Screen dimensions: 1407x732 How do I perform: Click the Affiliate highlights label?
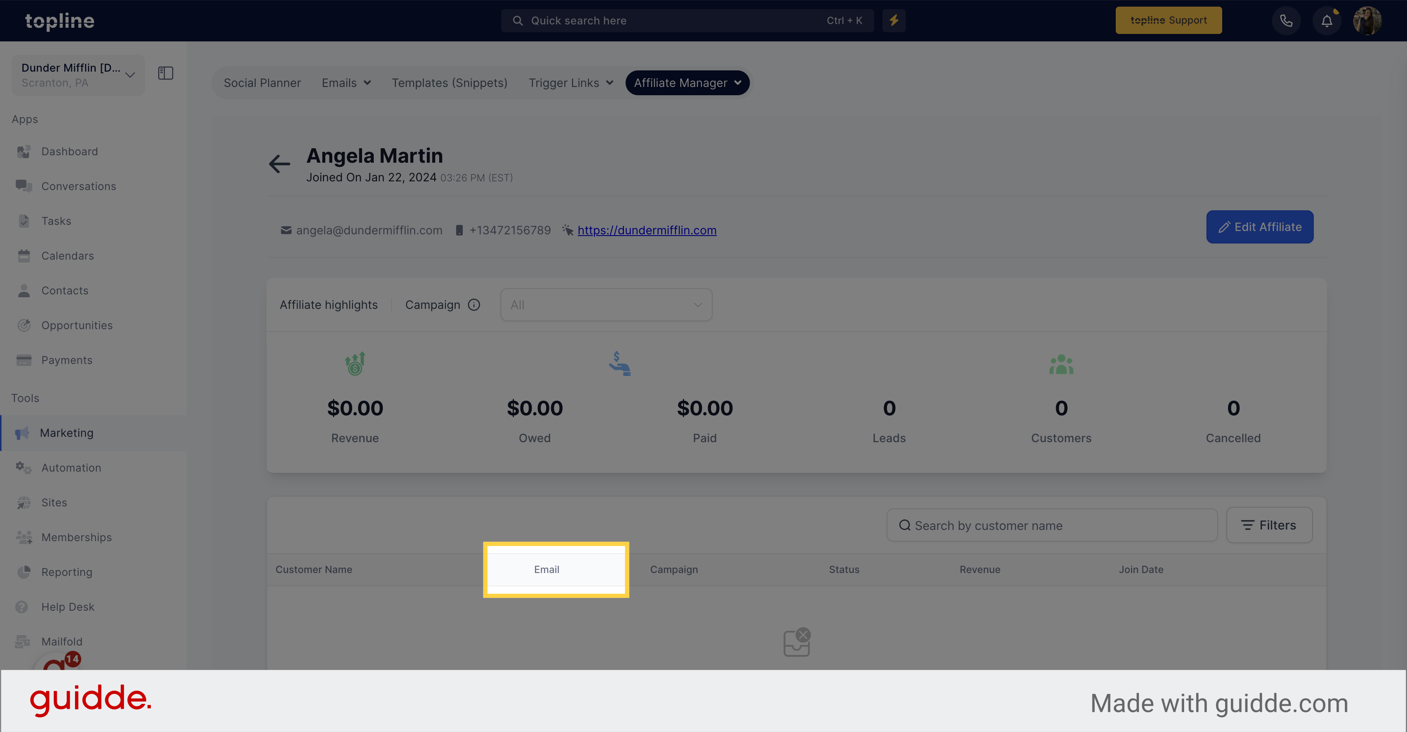(x=329, y=305)
